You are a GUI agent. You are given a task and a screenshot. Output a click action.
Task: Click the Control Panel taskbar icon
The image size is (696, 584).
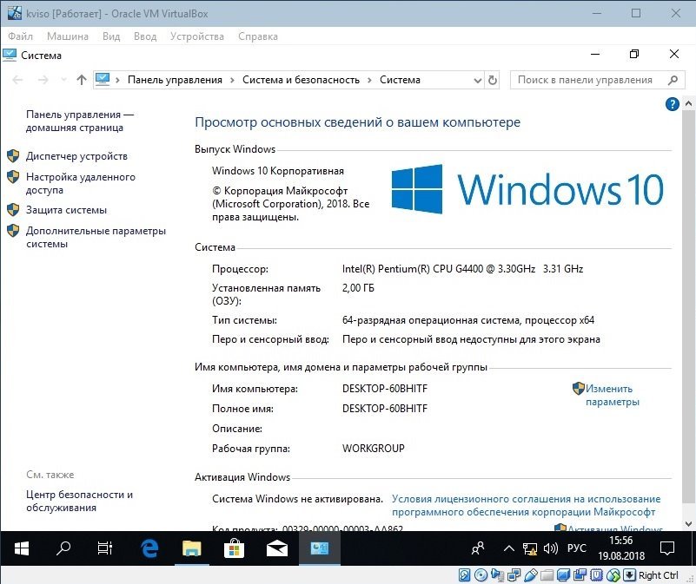click(319, 548)
